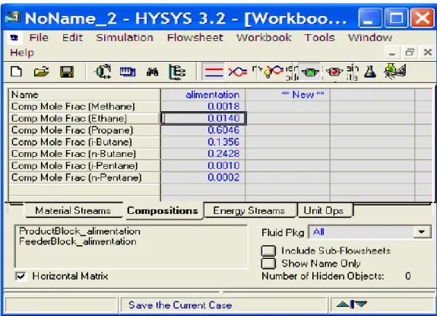Toggle the Horizontal Matrix checkbox

(x=21, y=276)
